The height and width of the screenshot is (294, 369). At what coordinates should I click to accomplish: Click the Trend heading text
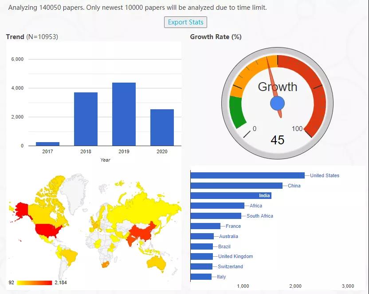click(x=15, y=37)
